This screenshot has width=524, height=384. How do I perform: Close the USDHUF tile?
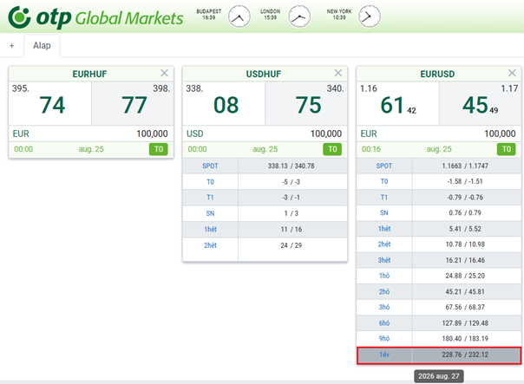coord(338,73)
